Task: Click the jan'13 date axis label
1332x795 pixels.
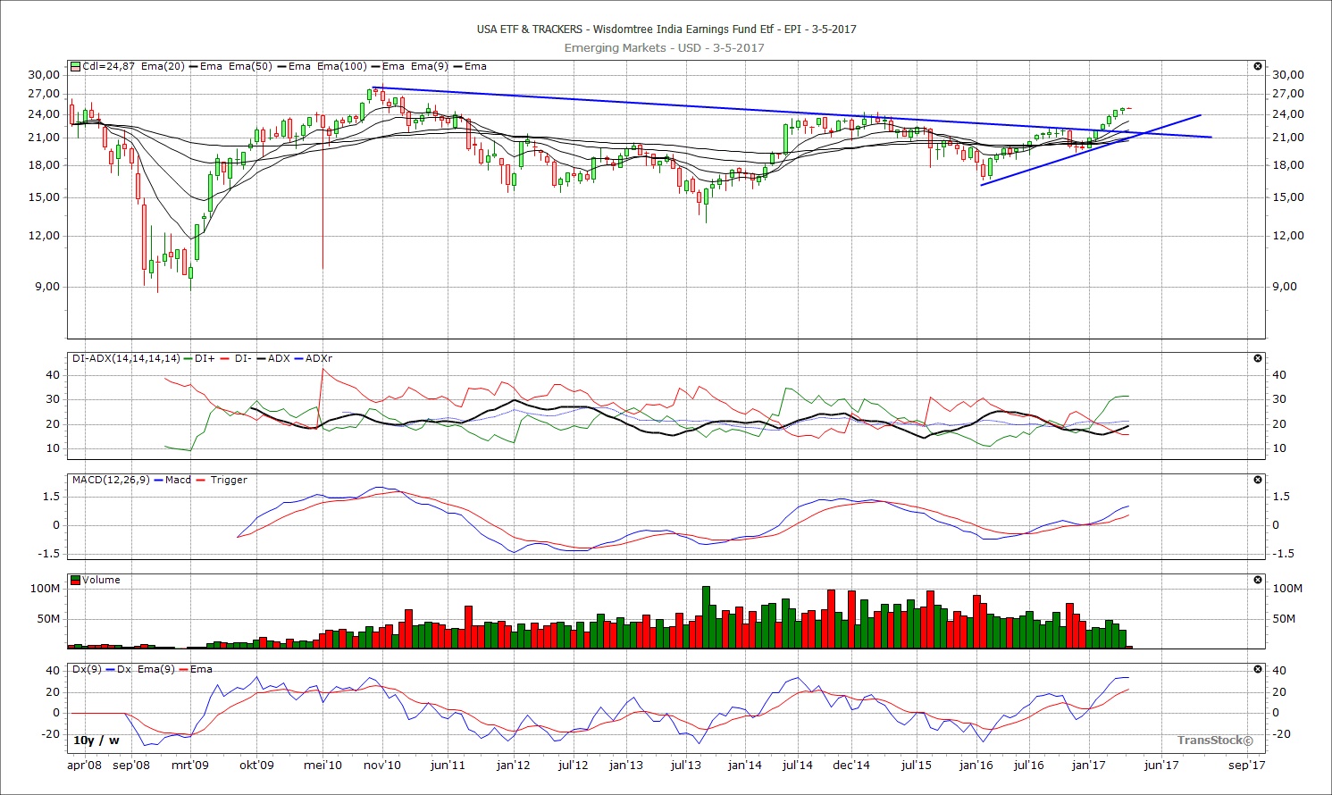Action: tap(626, 766)
